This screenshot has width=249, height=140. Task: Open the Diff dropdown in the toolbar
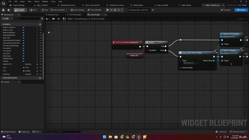pos(33,10)
